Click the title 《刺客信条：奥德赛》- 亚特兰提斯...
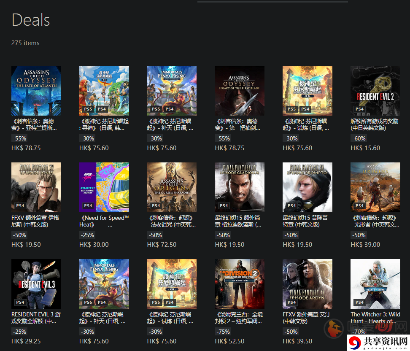Image resolution: width=410 pixels, height=351 pixels. click(x=34, y=124)
